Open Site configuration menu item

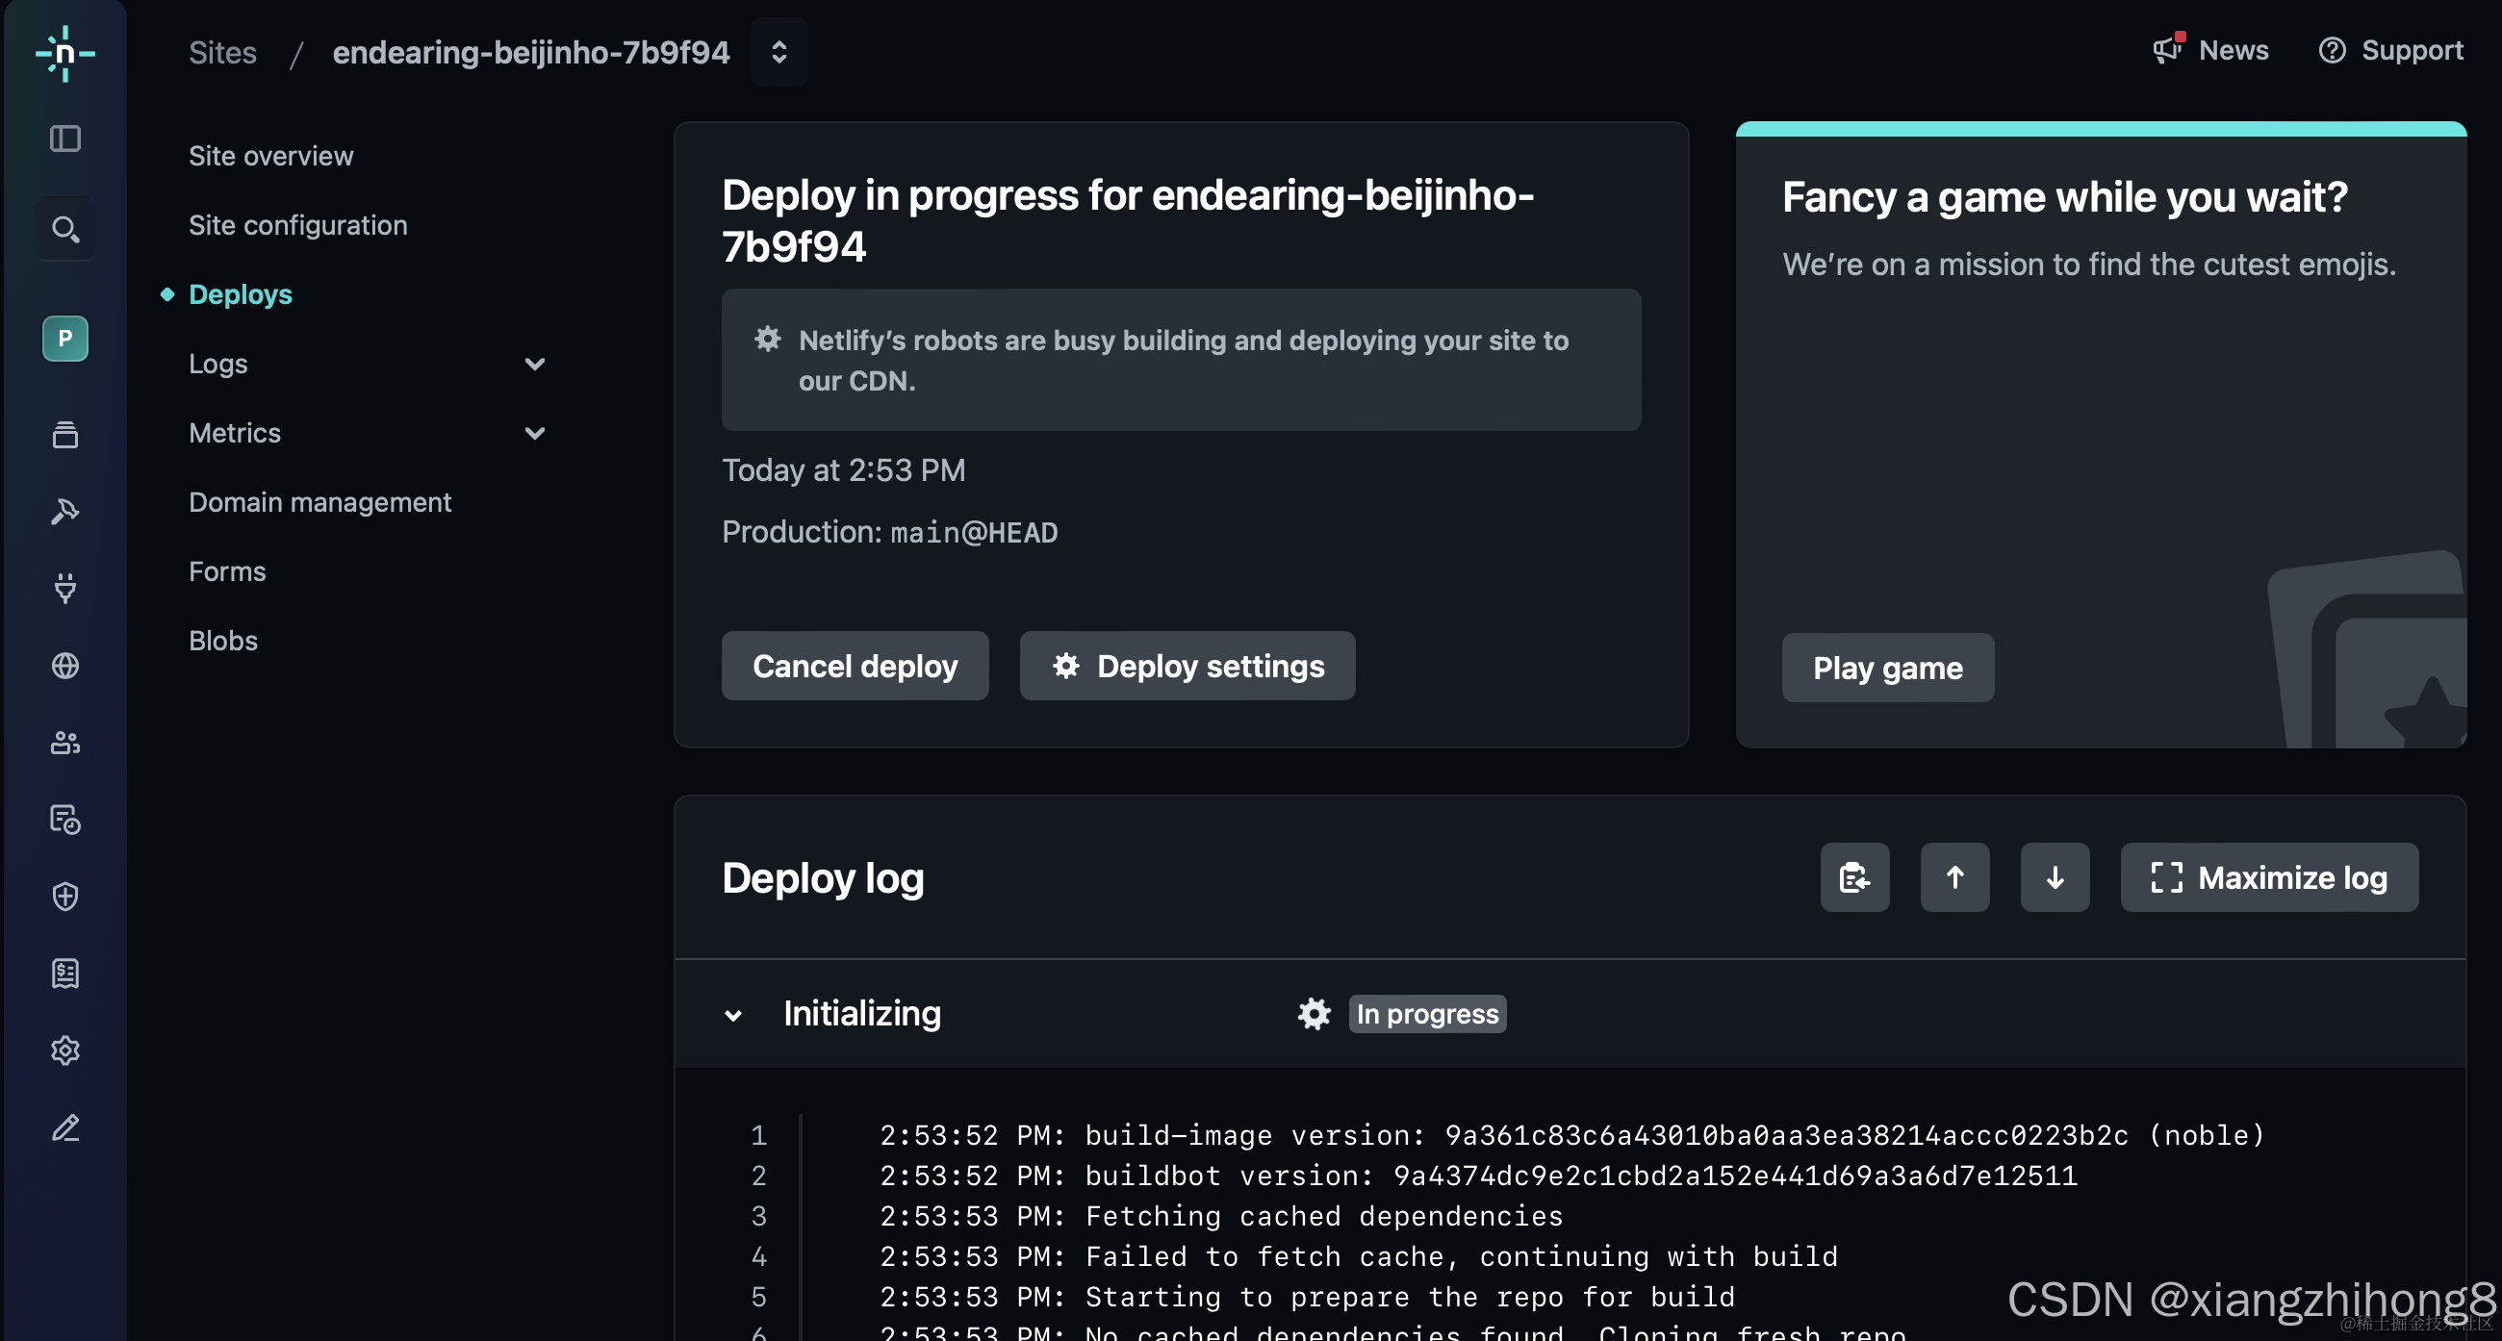298,225
